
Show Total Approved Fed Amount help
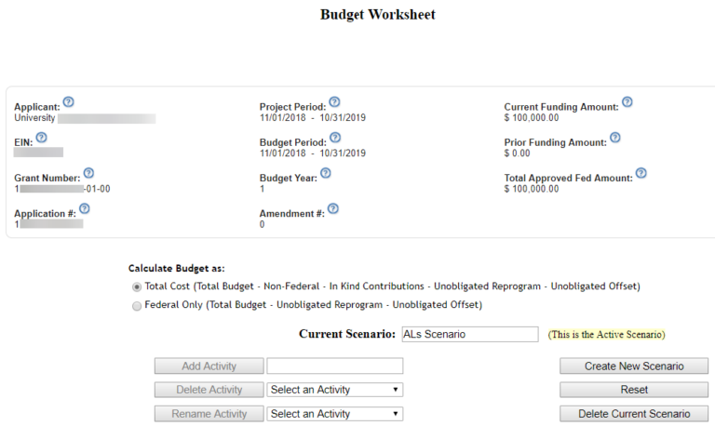pyautogui.click(x=641, y=173)
